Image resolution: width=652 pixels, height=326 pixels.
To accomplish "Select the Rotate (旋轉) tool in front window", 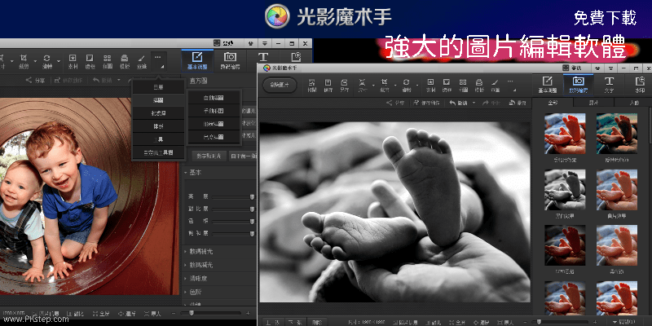I will coord(407,85).
